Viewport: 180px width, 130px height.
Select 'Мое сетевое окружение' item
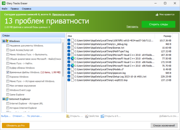23,85
